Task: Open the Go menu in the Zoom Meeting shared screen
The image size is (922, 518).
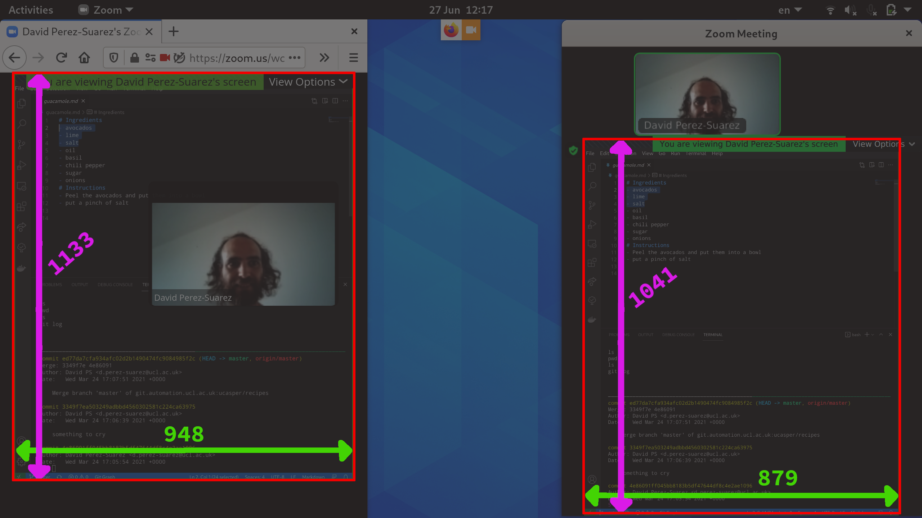Action: coord(662,154)
